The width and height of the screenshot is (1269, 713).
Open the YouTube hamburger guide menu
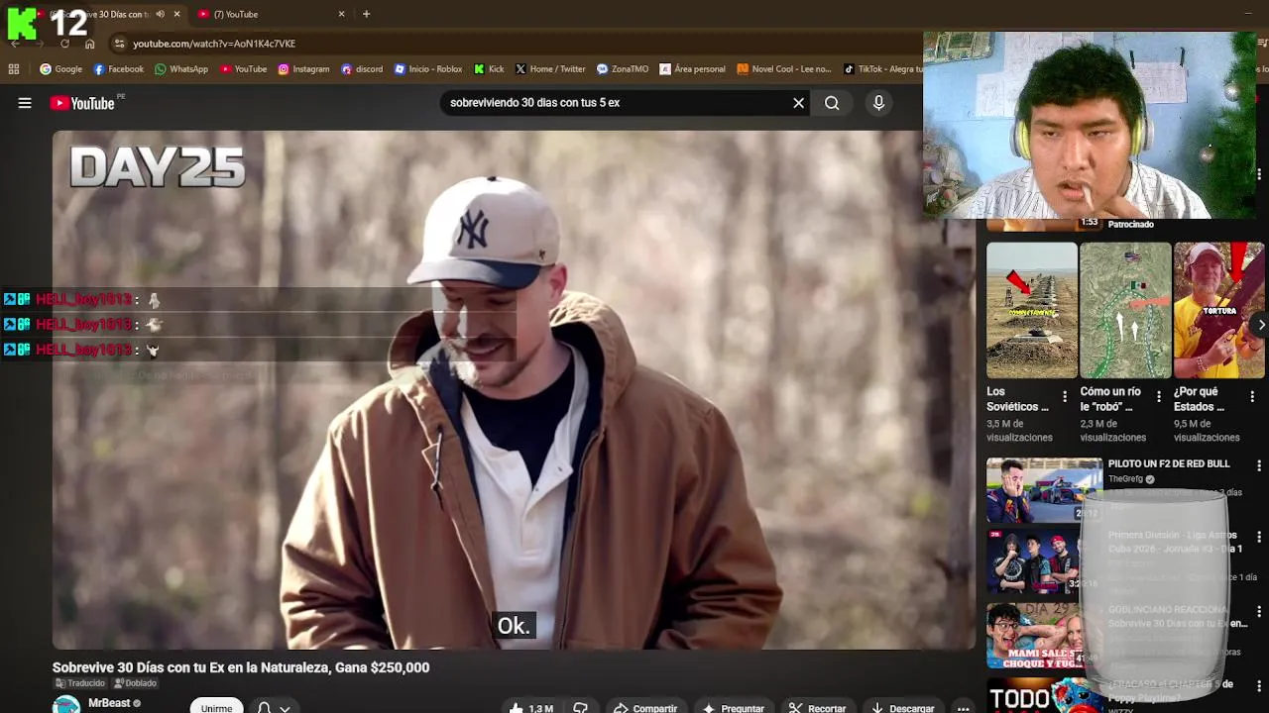25,103
